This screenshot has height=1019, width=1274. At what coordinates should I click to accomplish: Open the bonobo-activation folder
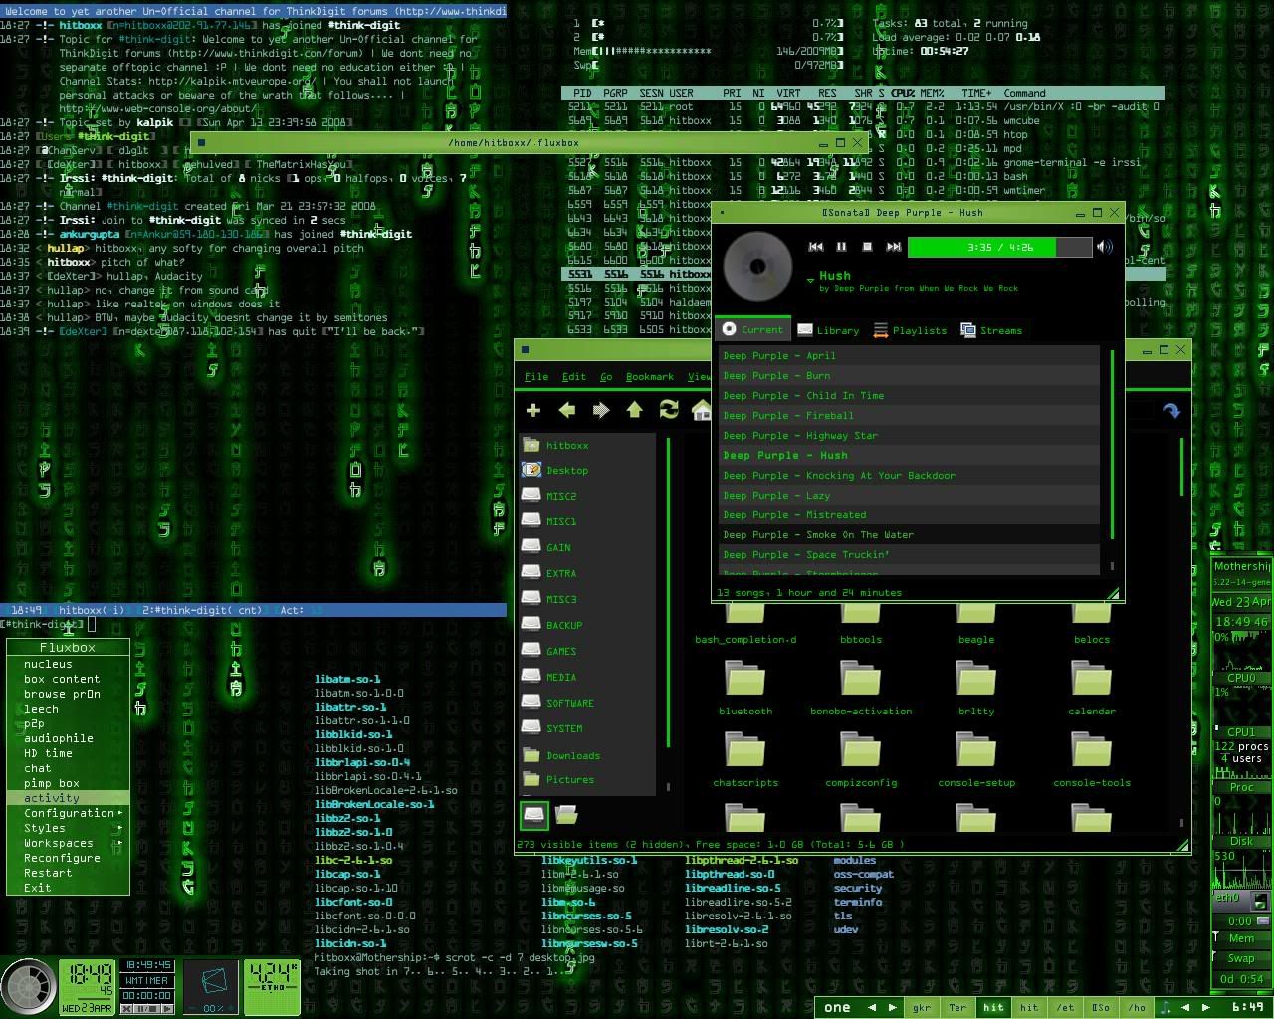coord(861,688)
